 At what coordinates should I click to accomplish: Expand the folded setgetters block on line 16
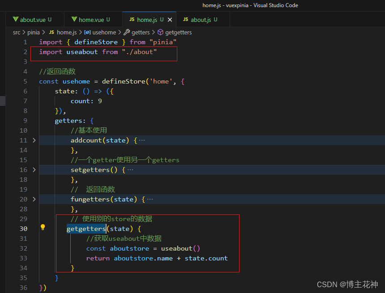(x=34, y=170)
